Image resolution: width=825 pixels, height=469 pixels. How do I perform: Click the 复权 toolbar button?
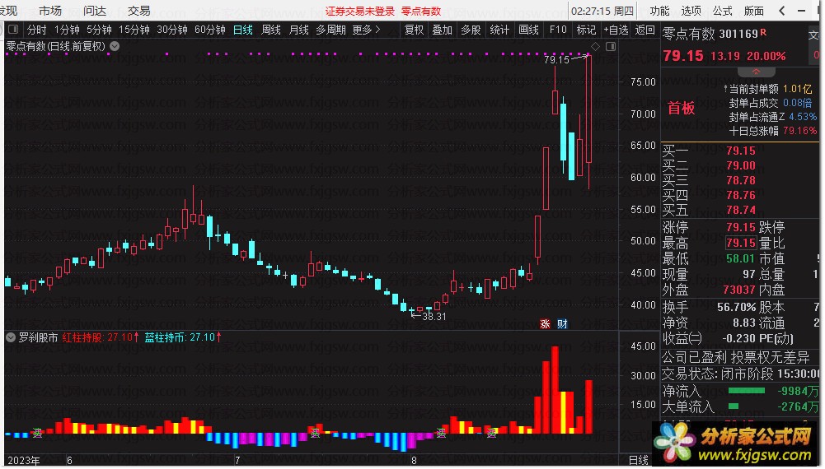[414, 30]
